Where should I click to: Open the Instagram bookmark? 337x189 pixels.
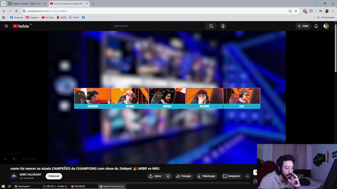(x=32, y=17)
